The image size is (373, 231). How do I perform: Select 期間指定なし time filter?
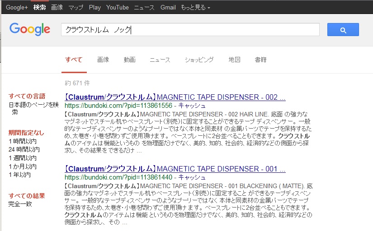click(x=26, y=133)
